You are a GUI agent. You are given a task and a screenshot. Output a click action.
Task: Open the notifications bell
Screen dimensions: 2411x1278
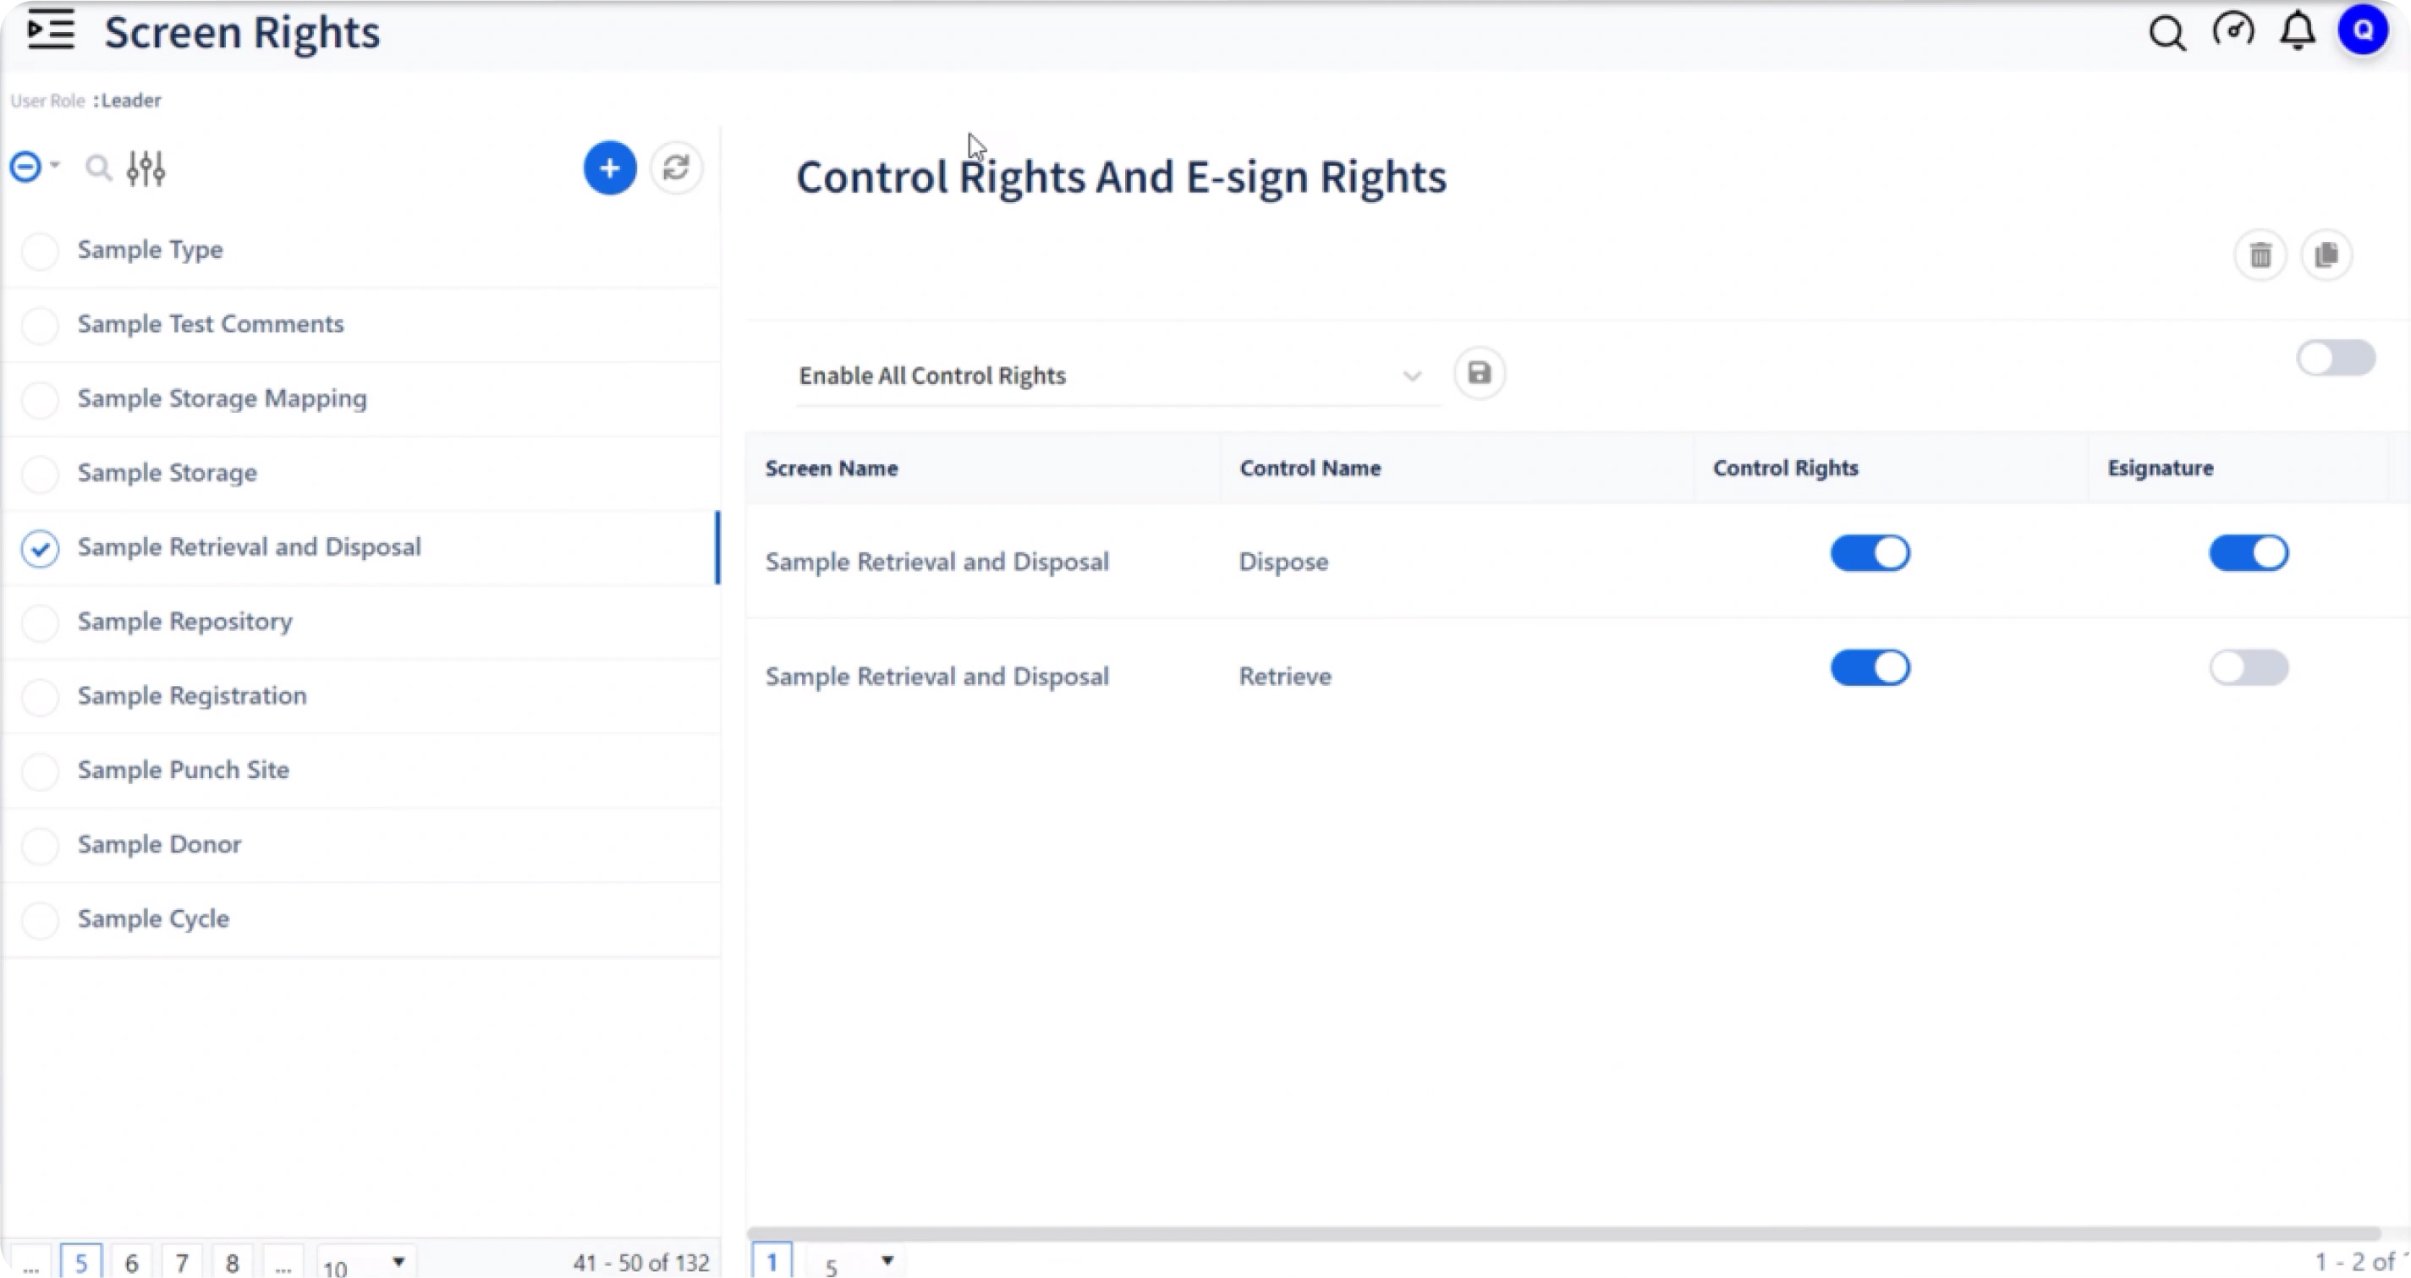(x=2298, y=31)
